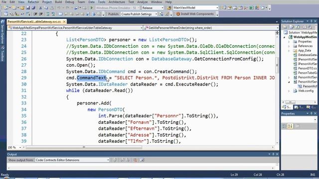The width and height of the screenshot is (319, 179).
Task: Select Web.config in Solution Explorer
Action: point(306,90)
